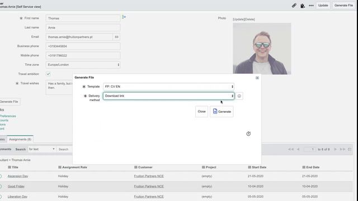Open the Ascension Day assignment
The height and width of the screenshot is (201, 358).
pos(18,176)
